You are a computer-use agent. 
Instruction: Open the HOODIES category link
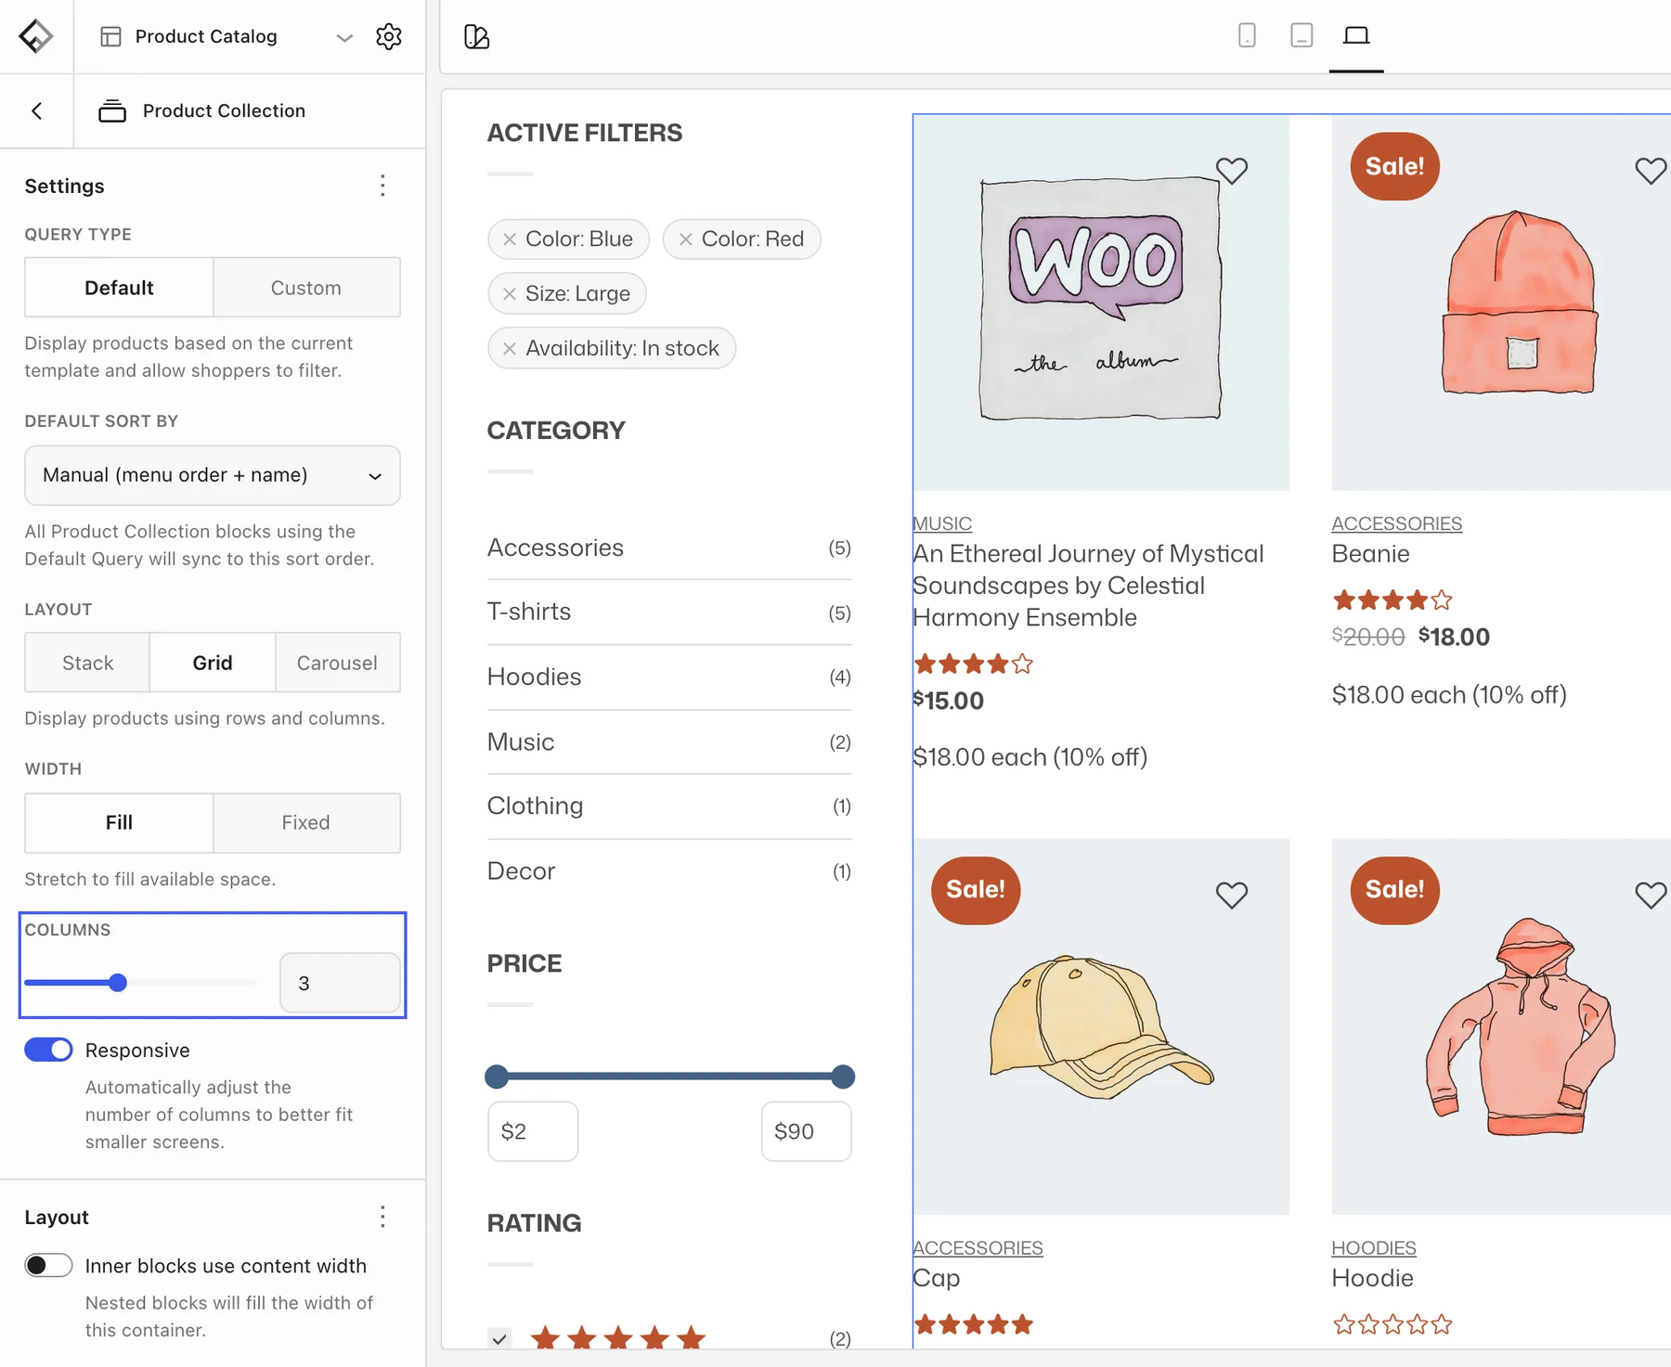pos(1374,1247)
